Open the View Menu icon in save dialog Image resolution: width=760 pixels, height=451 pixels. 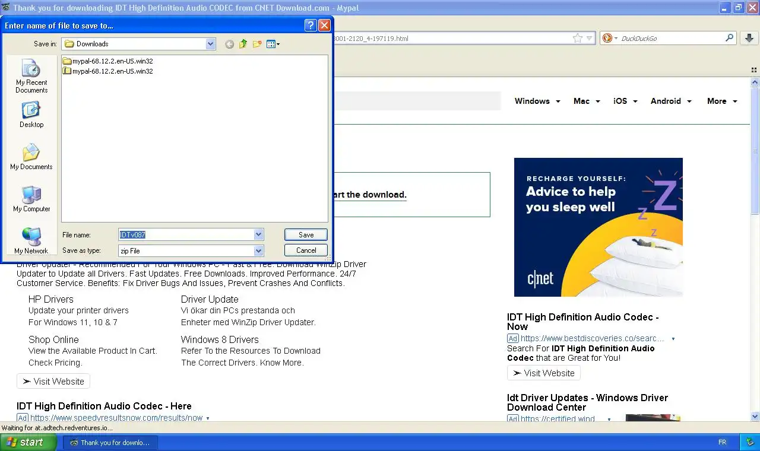click(x=273, y=44)
